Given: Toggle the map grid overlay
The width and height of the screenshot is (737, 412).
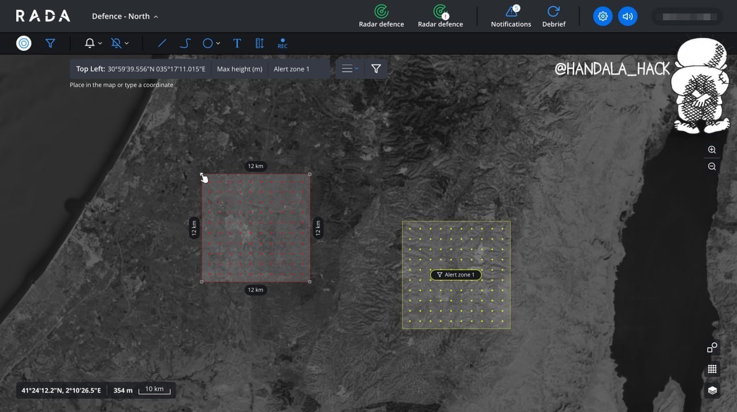Looking at the screenshot, I should (712, 369).
